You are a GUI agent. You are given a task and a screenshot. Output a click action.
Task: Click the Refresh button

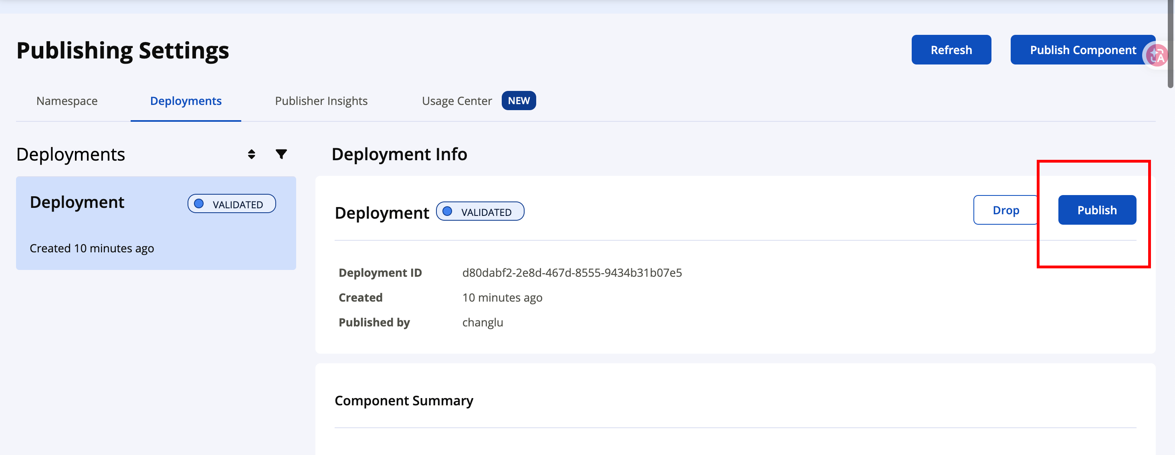[x=951, y=50]
